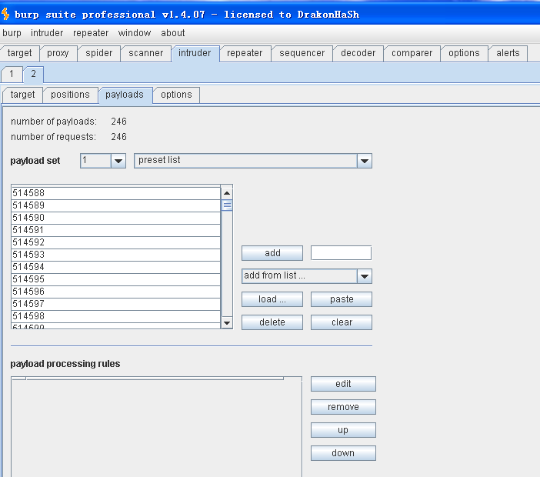Open the alerts tab

[508, 53]
